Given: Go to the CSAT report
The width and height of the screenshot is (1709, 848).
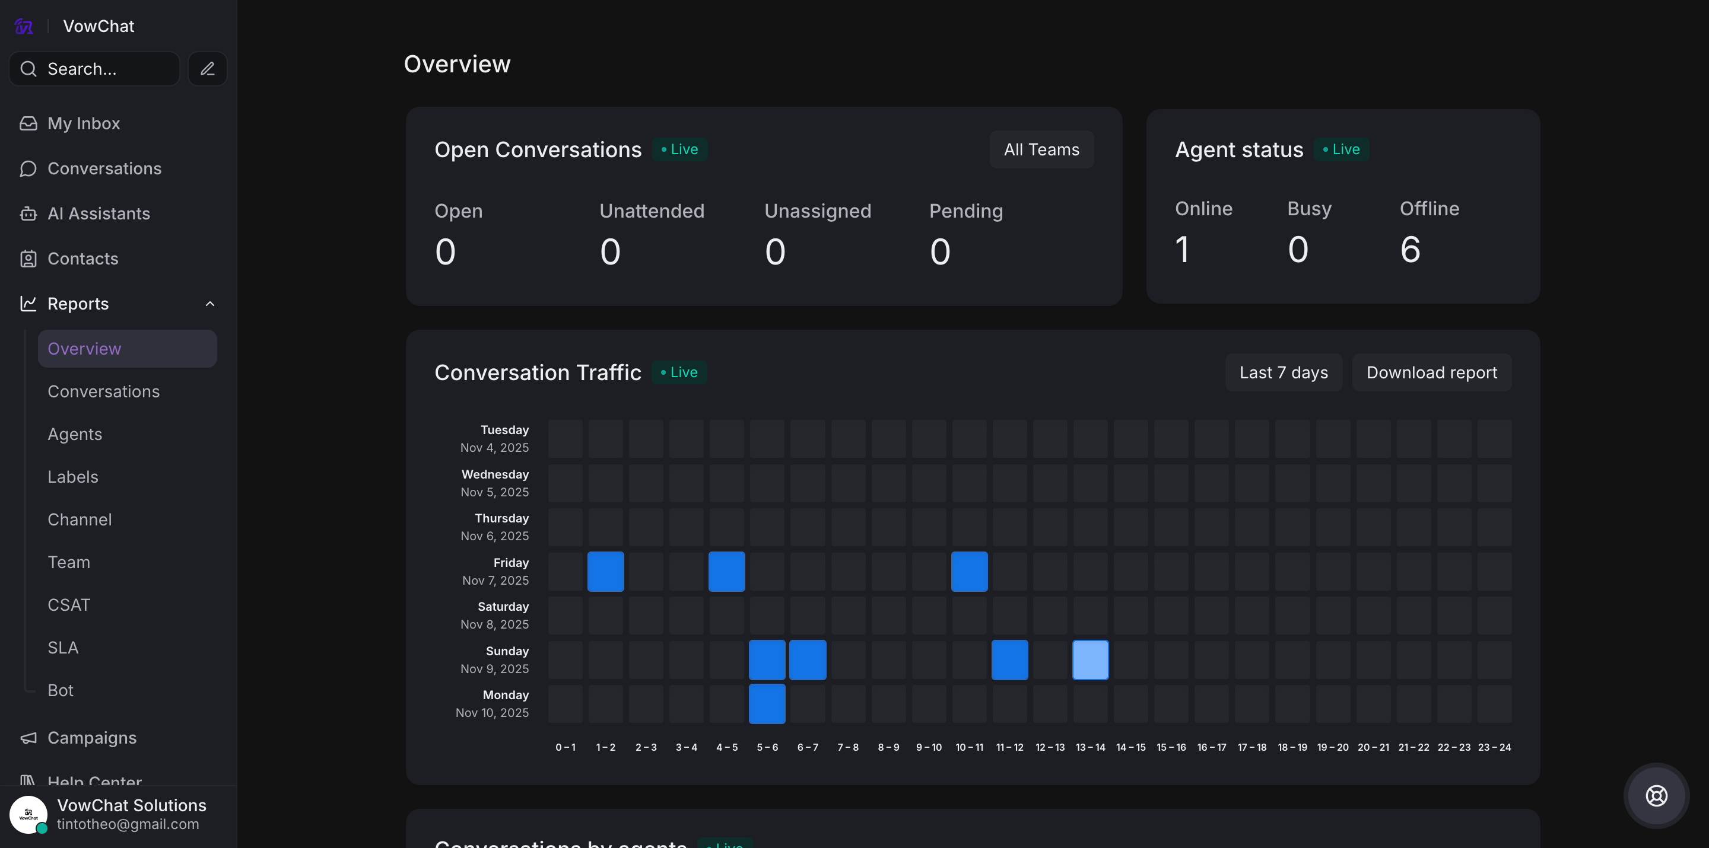Looking at the screenshot, I should pyautogui.click(x=69, y=605).
